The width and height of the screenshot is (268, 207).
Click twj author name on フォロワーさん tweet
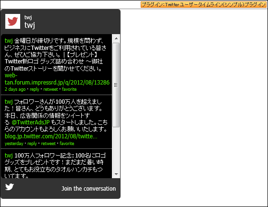point(9,102)
